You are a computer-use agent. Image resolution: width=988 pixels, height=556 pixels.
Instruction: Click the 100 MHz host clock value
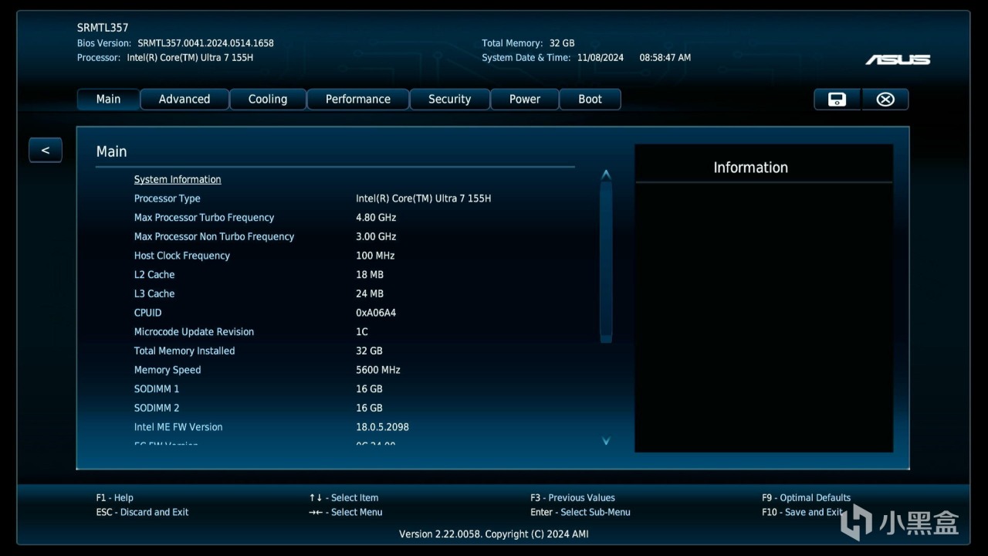[x=375, y=256]
